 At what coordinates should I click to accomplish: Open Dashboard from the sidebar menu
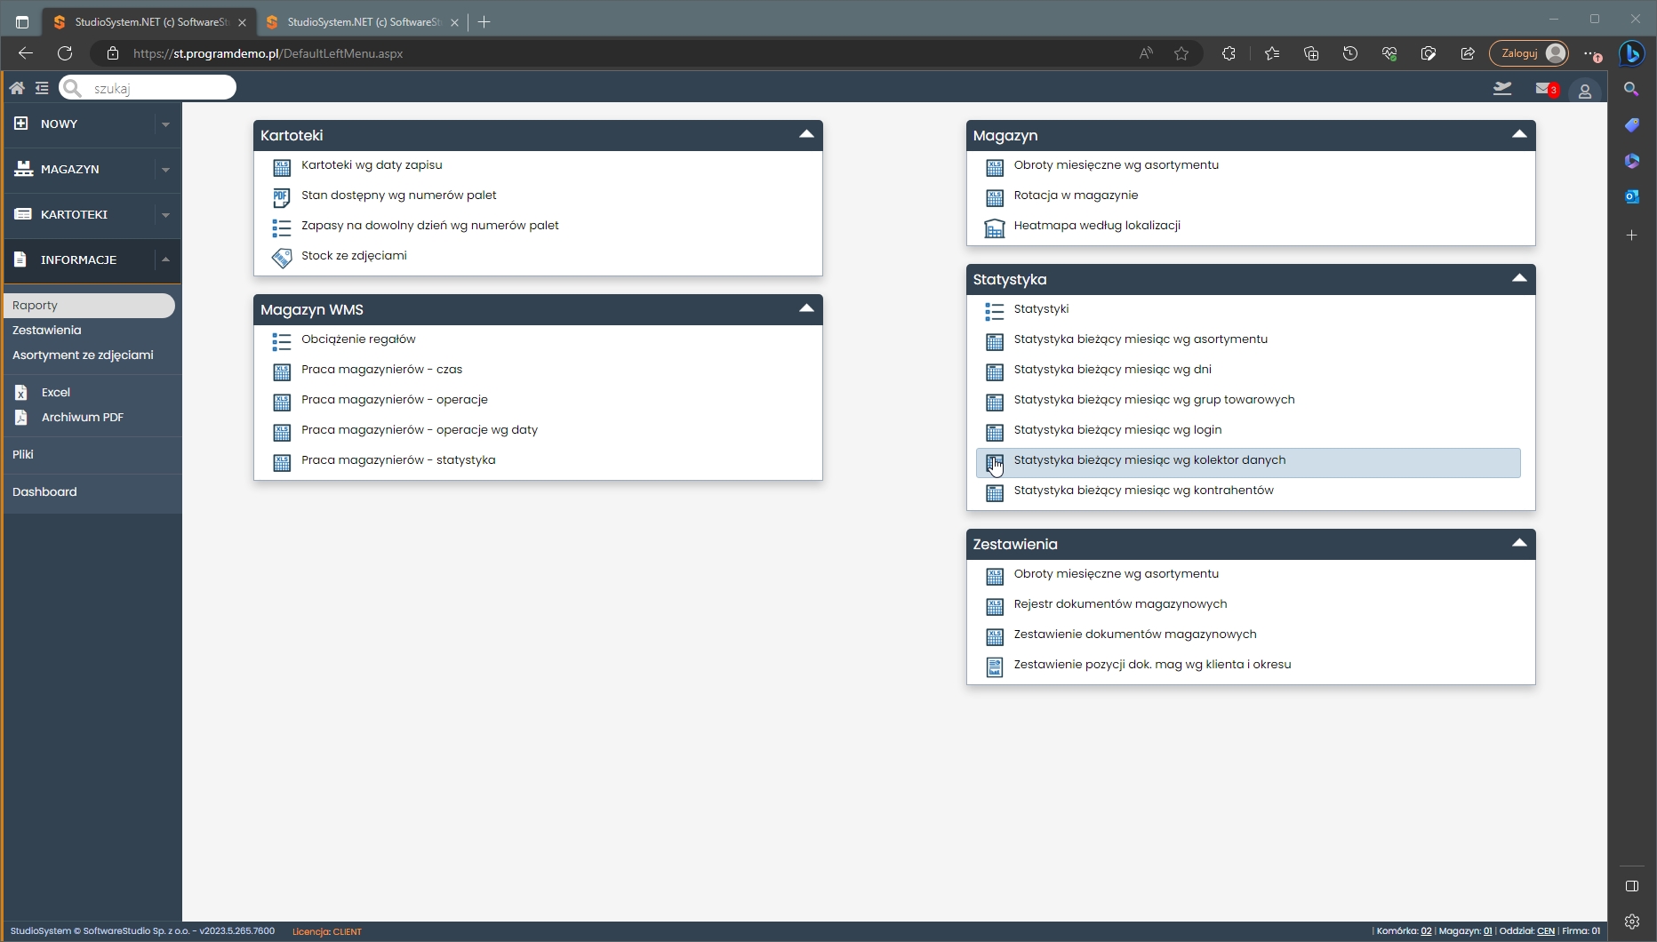pyautogui.click(x=44, y=492)
